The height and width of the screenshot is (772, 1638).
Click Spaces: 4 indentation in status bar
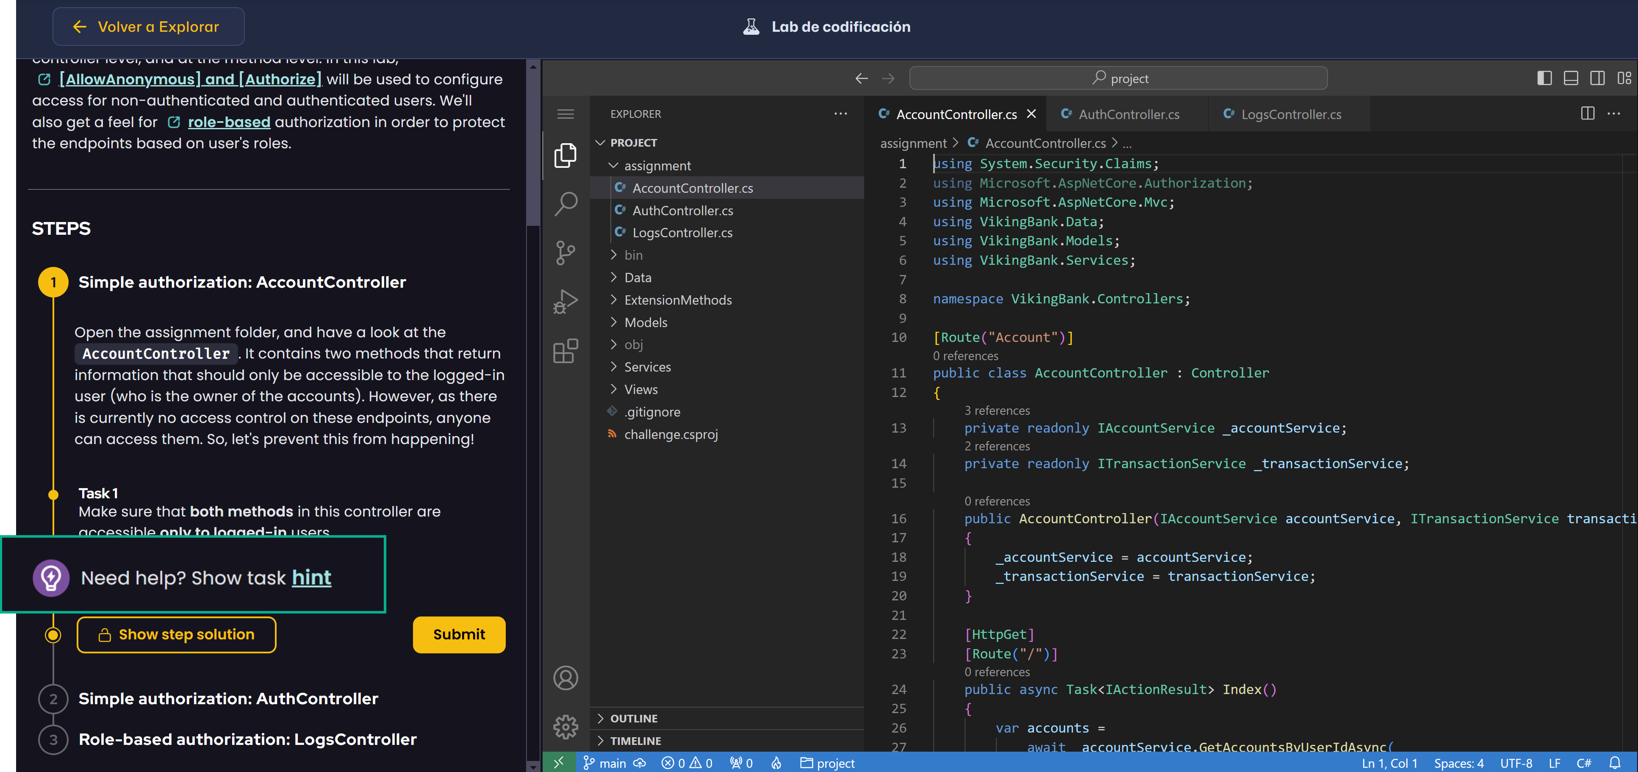coord(1459,762)
